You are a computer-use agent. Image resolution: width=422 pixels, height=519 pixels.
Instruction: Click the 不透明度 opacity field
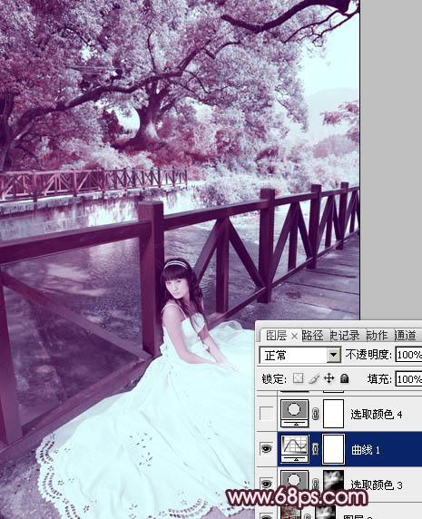tap(408, 355)
